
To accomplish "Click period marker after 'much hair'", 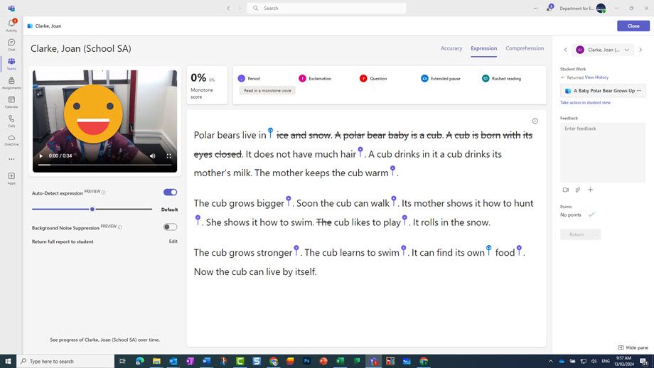I will click(360, 152).
